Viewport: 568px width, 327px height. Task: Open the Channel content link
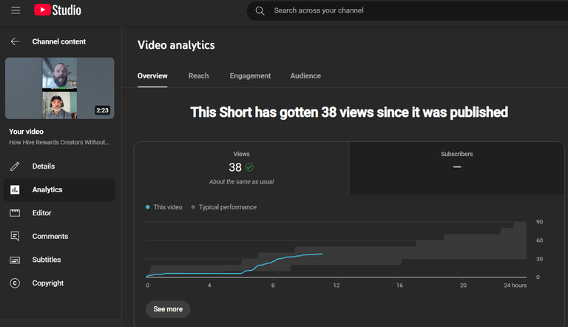coord(59,41)
